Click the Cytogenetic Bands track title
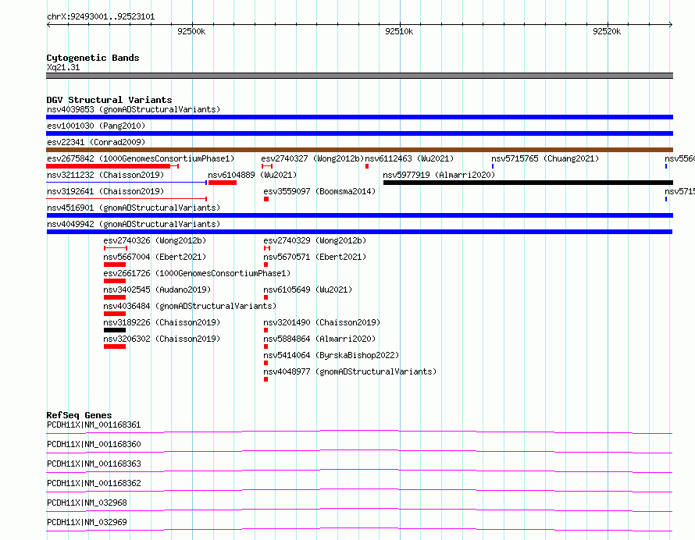 93,58
